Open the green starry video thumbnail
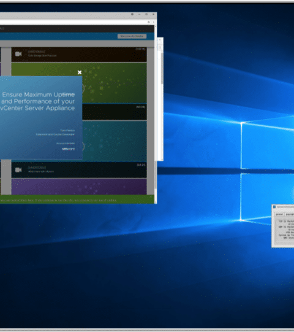The height and width of the screenshot is (332, 294). 114,83
